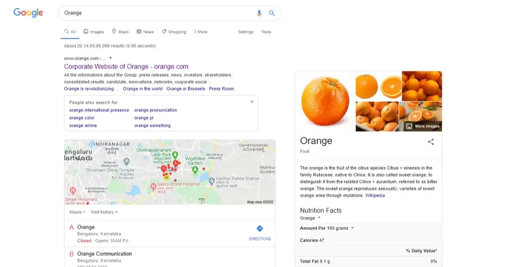Expand the Hours filter dropdown
The height and width of the screenshot is (267, 518).
77,212
